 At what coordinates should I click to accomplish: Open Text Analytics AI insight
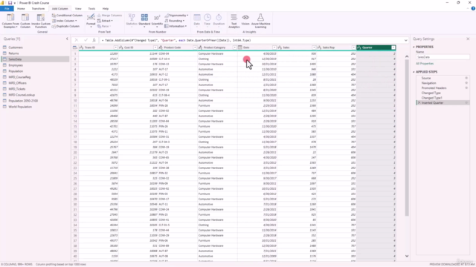tap(234, 21)
